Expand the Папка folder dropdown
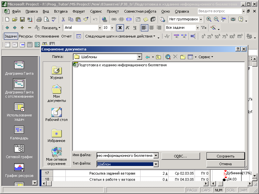 coord(140,57)
